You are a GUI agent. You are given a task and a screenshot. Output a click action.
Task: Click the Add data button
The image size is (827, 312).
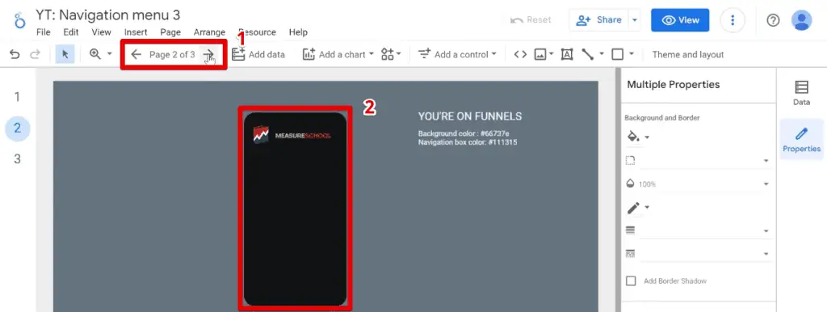[258, 54]
